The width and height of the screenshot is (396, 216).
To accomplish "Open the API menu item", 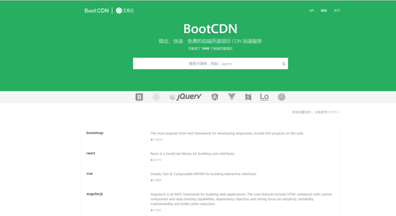I will point(311,11).
